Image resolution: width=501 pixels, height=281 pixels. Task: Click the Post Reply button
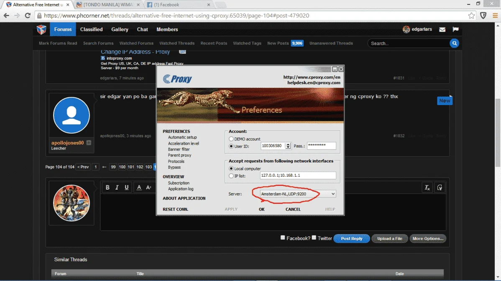tap(351, 238)
